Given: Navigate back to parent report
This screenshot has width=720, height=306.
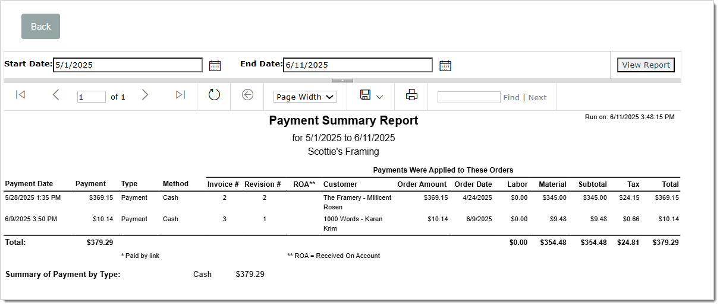Looking at the screenshot, I should [247, 95].
